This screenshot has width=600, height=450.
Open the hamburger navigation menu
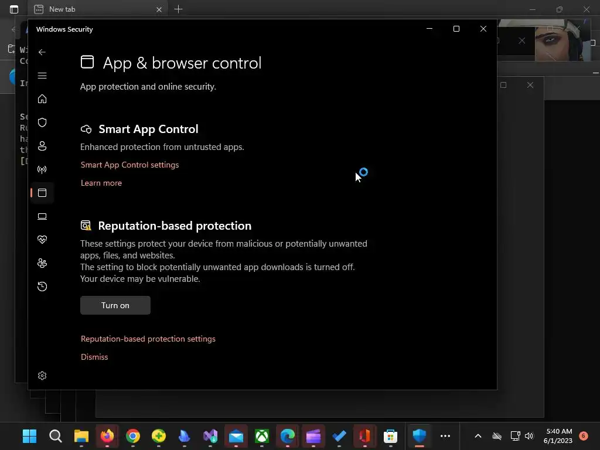coord(42,76)
